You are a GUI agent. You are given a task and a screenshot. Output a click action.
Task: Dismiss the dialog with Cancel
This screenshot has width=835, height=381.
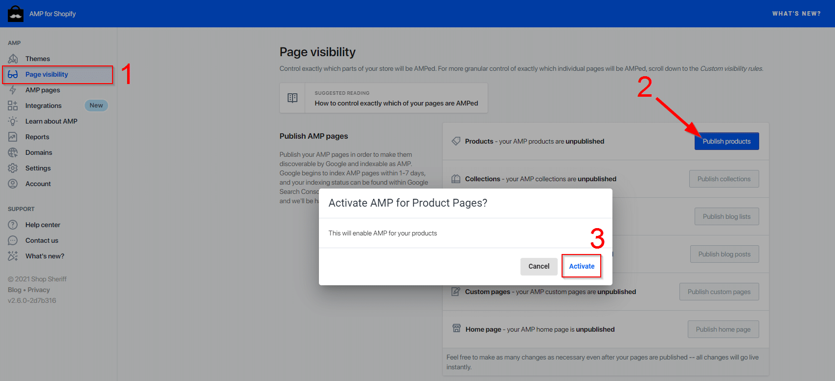click(x=539, y=266)
